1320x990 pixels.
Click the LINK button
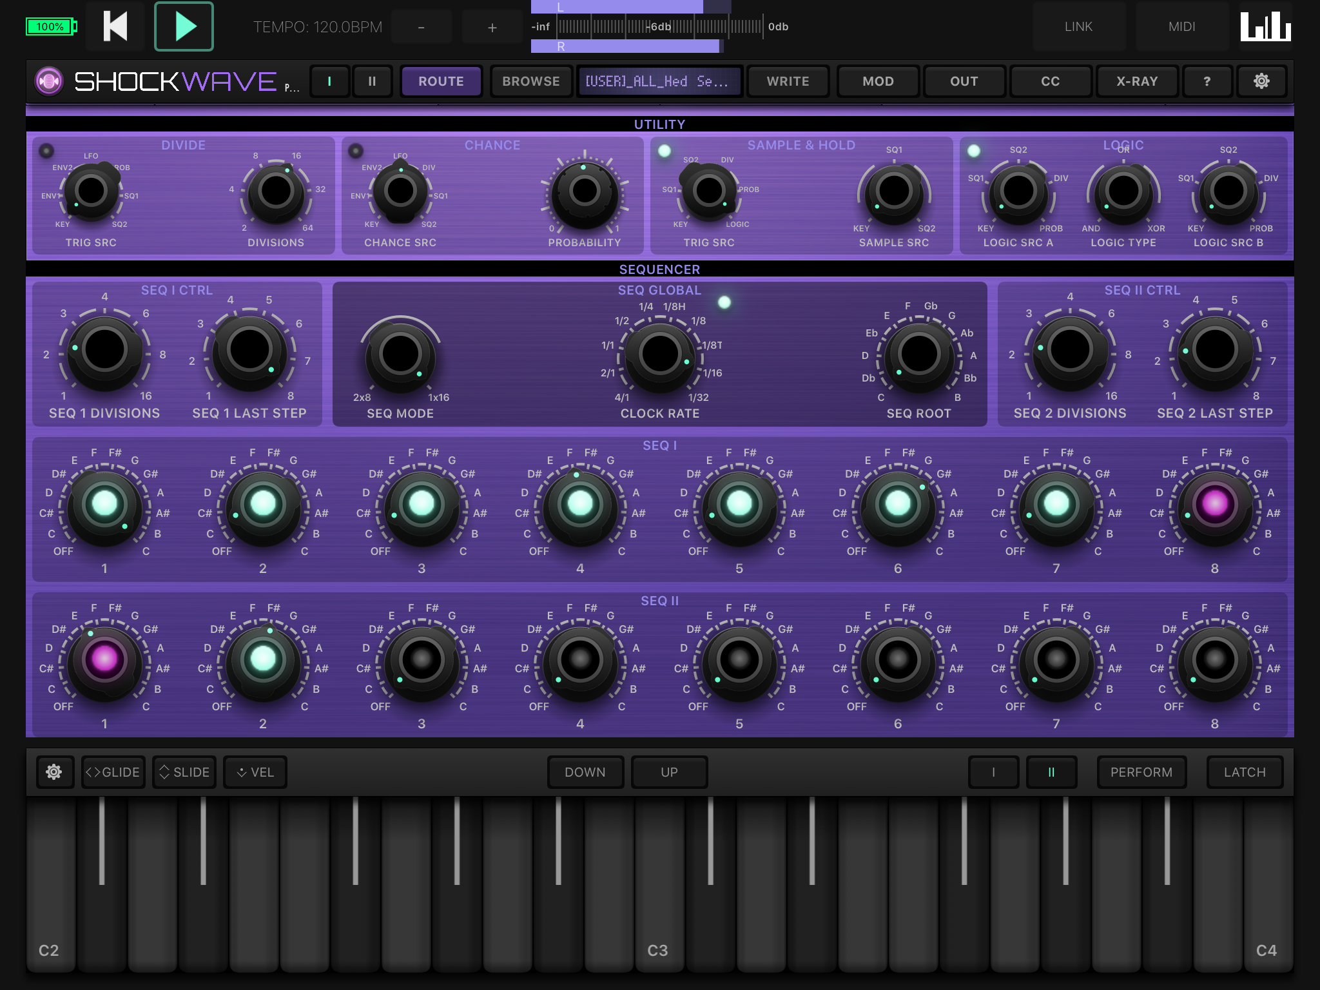[1079, 26]
